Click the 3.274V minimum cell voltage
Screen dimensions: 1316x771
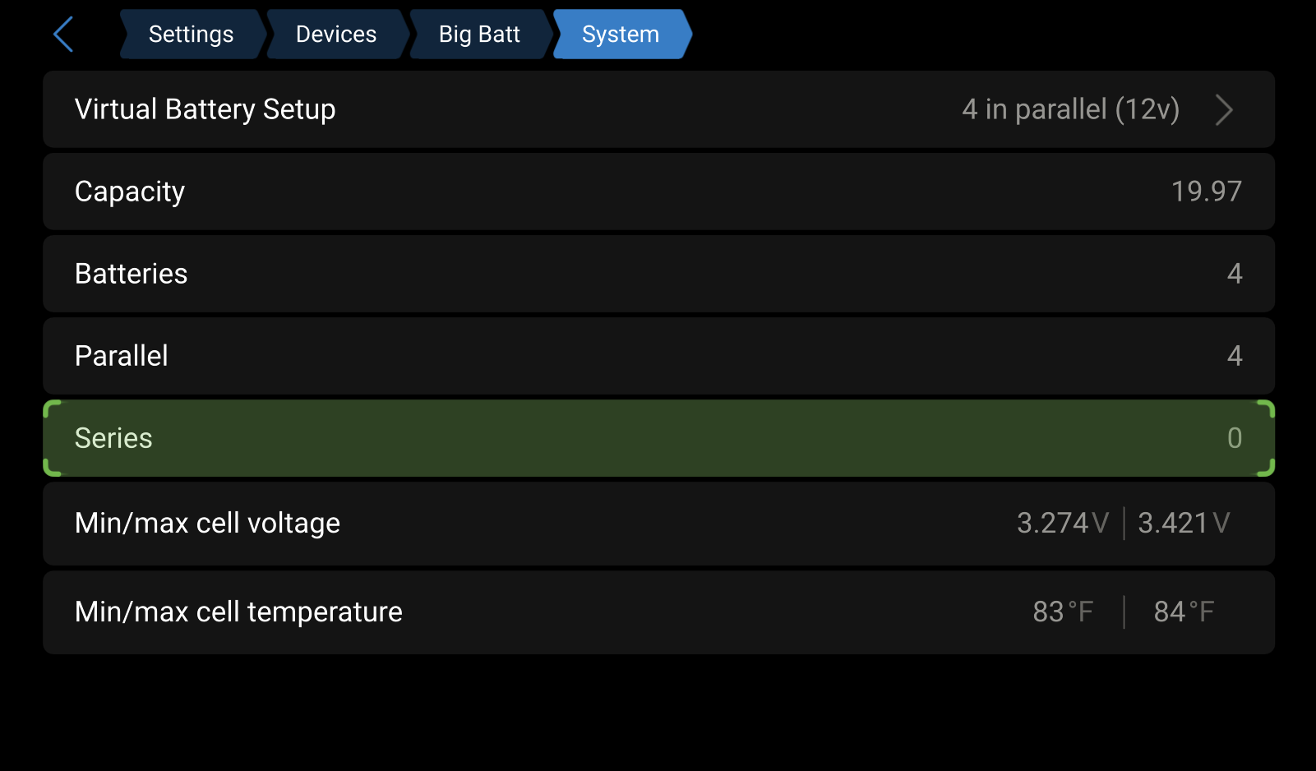(x=1062, y=524)
